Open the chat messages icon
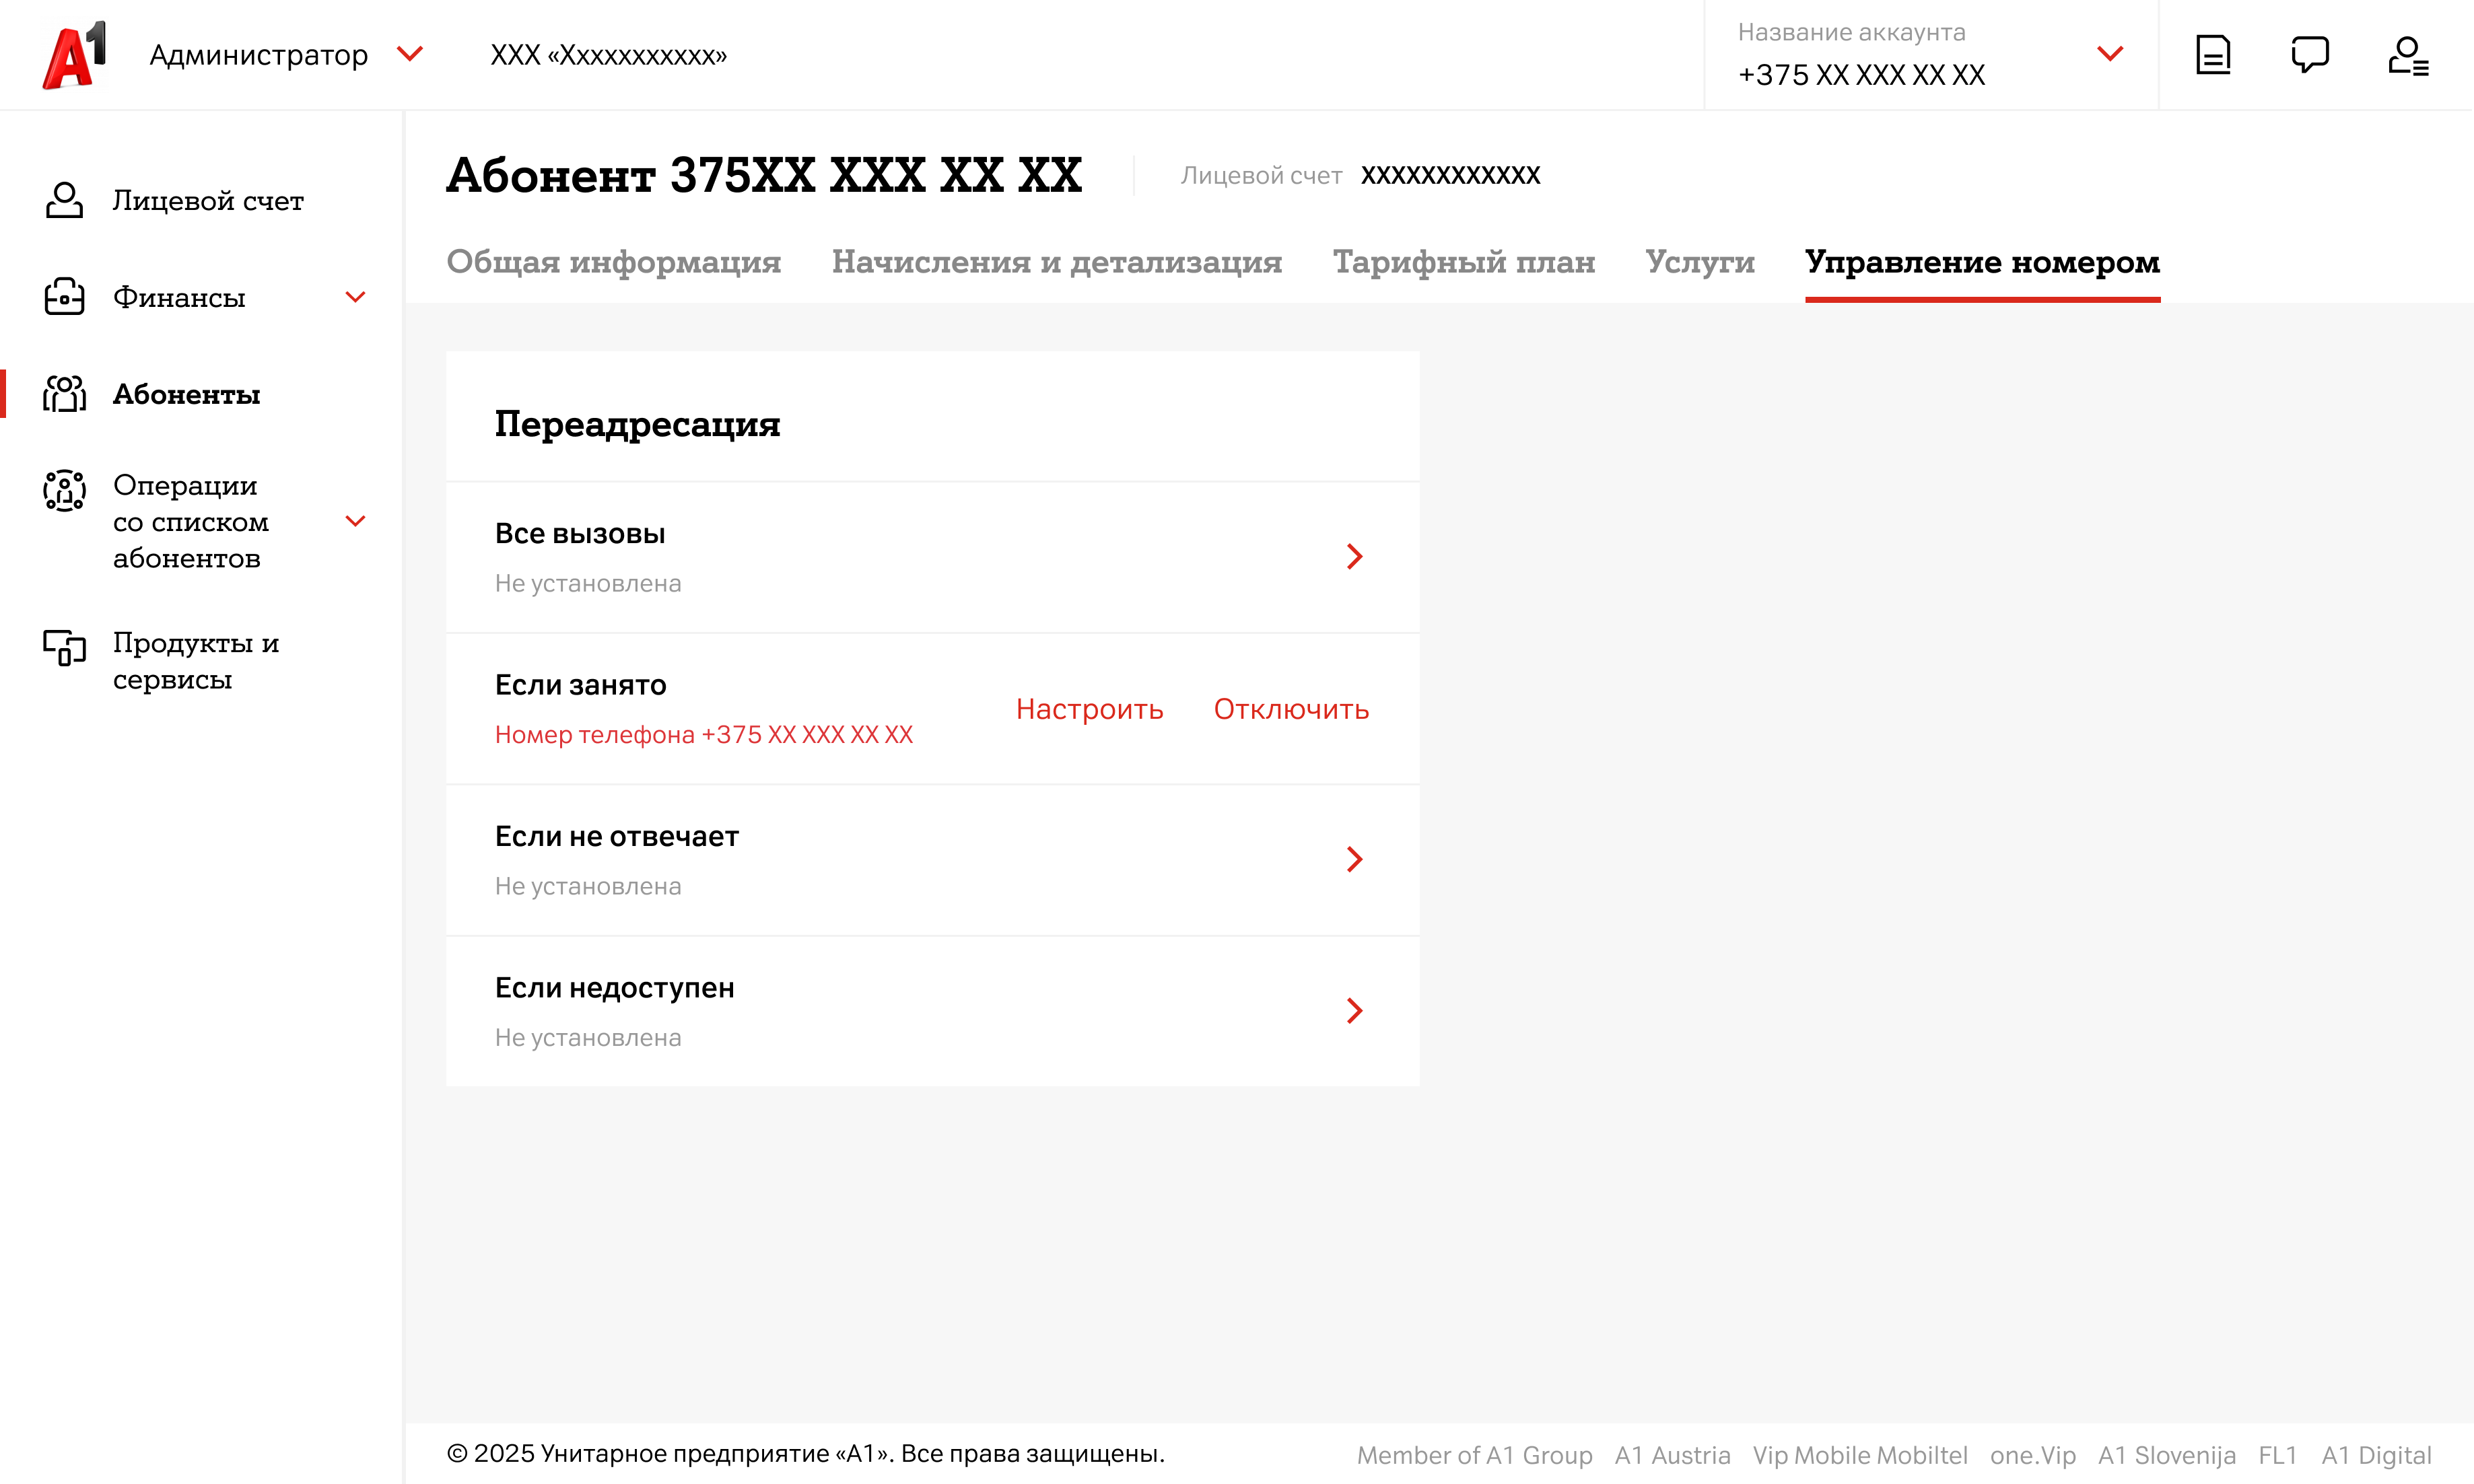 (2309, 55)
